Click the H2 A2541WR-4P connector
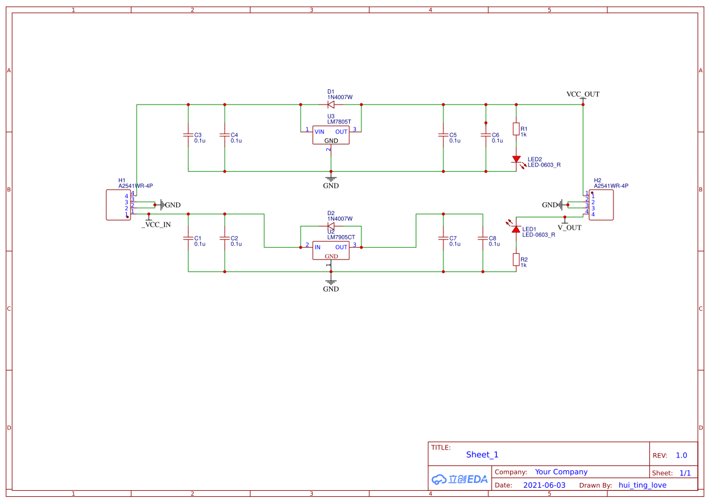The width and height of the screenshot is (710, 503). (601, 205)
